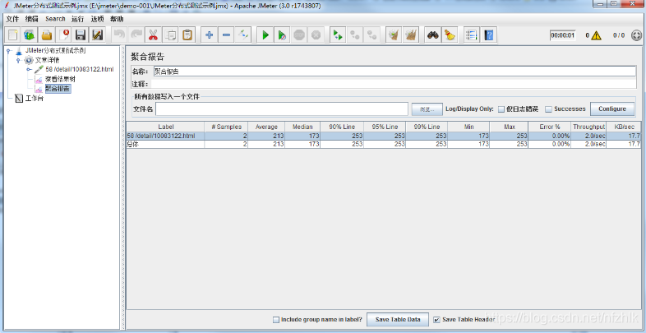Click remote shutdown all icon
This screenshot has width=646, height=333.
[x=371, y=35]
